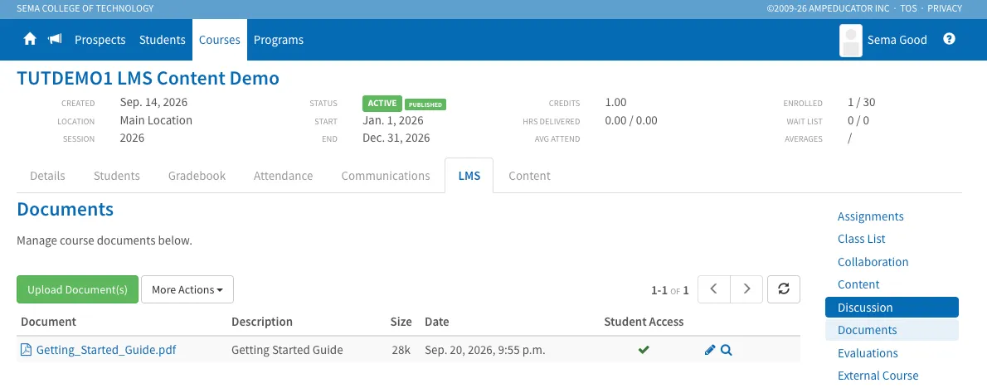Open Collaboration in the sidebar
Image resolution: width=987 pixels, height=388 pixels.
point(873,262)
